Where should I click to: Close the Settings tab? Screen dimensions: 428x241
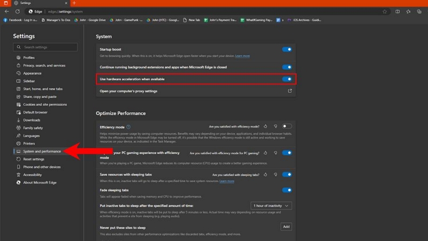coord(66,3)
